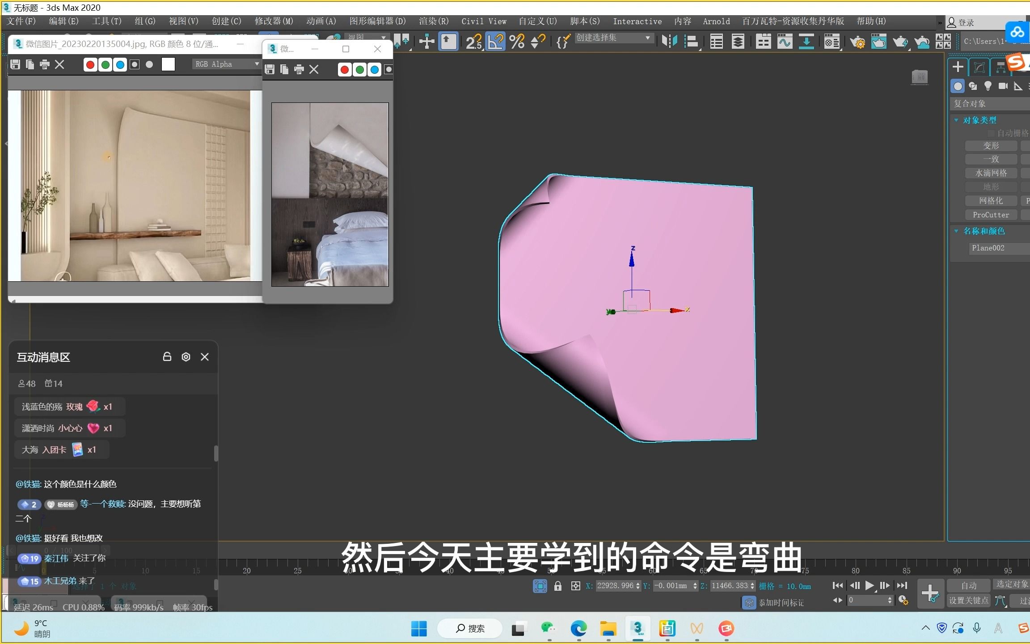Open the 复合对象 object category dropdown
The image size is (1030, 644).
(991, 104)
